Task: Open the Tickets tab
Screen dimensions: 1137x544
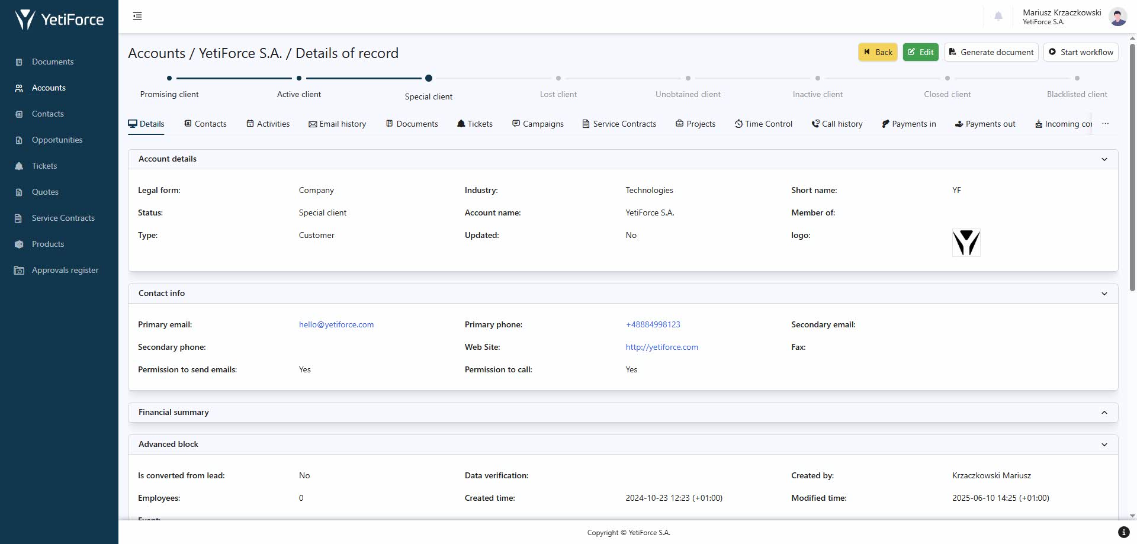Action: (x=474, y=124)
